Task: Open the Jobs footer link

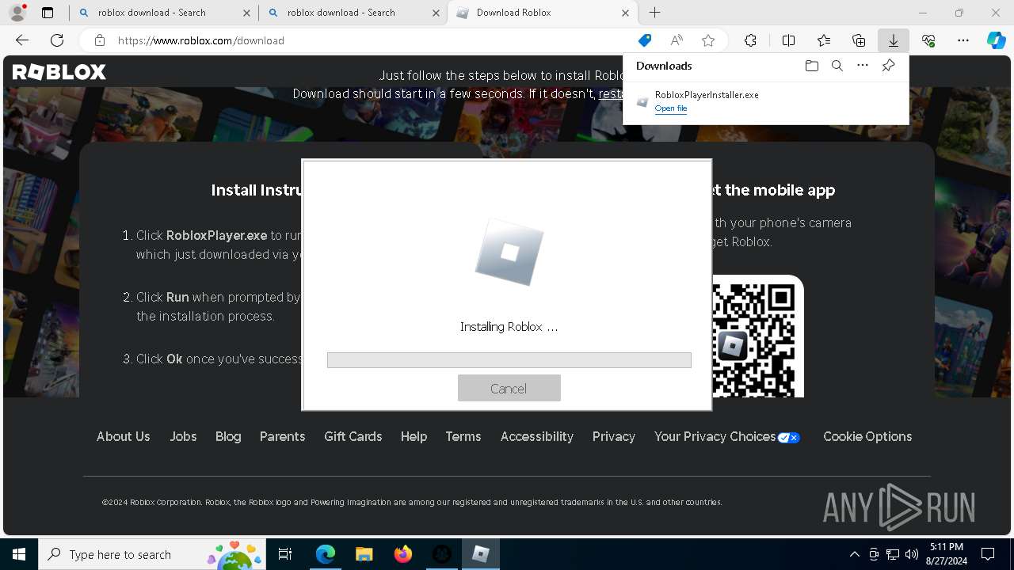Action: tap(183, 436)
